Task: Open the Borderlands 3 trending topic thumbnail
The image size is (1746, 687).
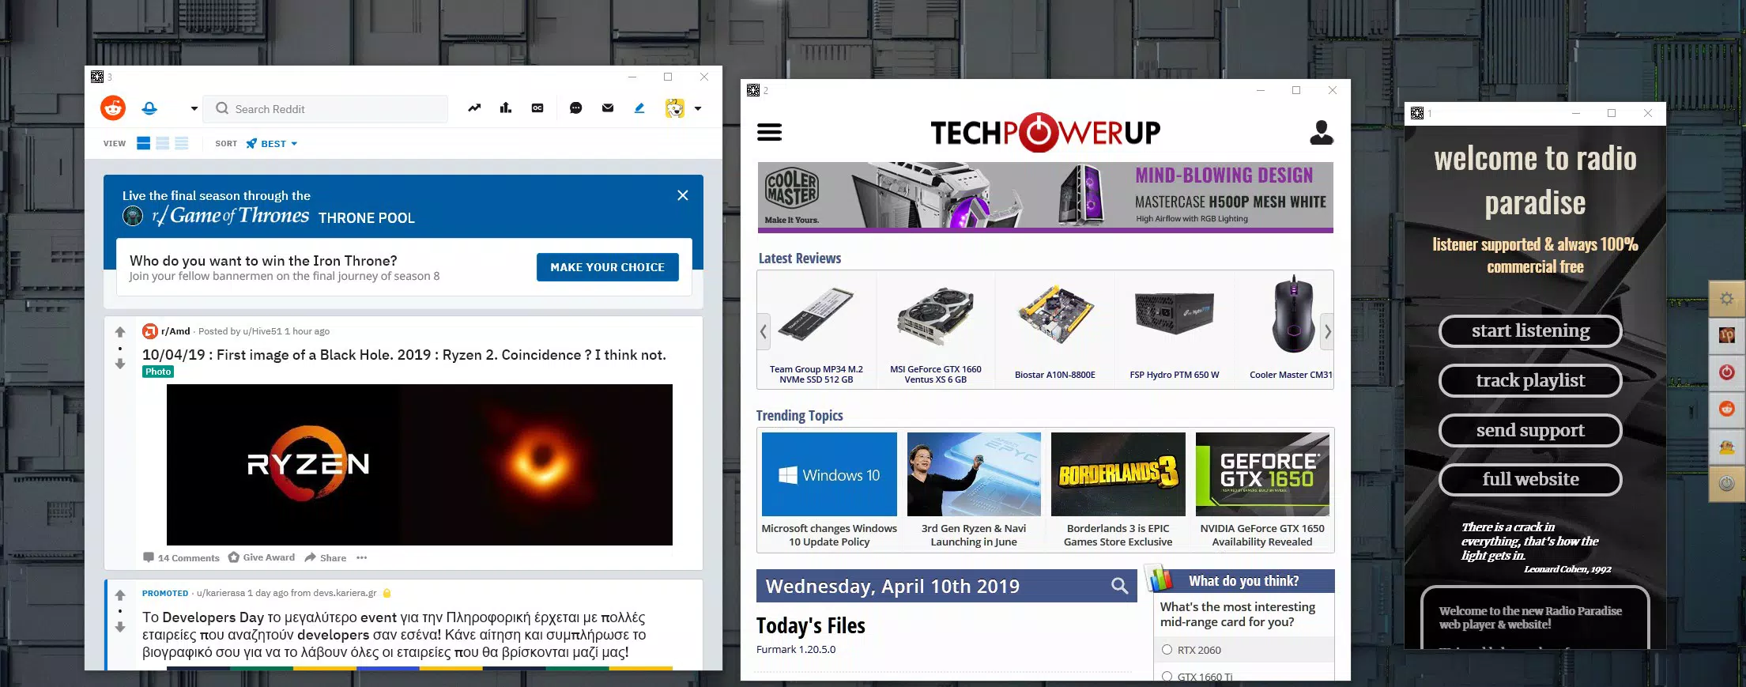Action: click(1118, 474)
